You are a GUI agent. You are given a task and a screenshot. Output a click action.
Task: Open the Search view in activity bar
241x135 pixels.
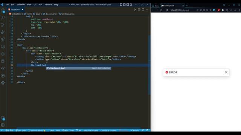[x=3, y=18]
